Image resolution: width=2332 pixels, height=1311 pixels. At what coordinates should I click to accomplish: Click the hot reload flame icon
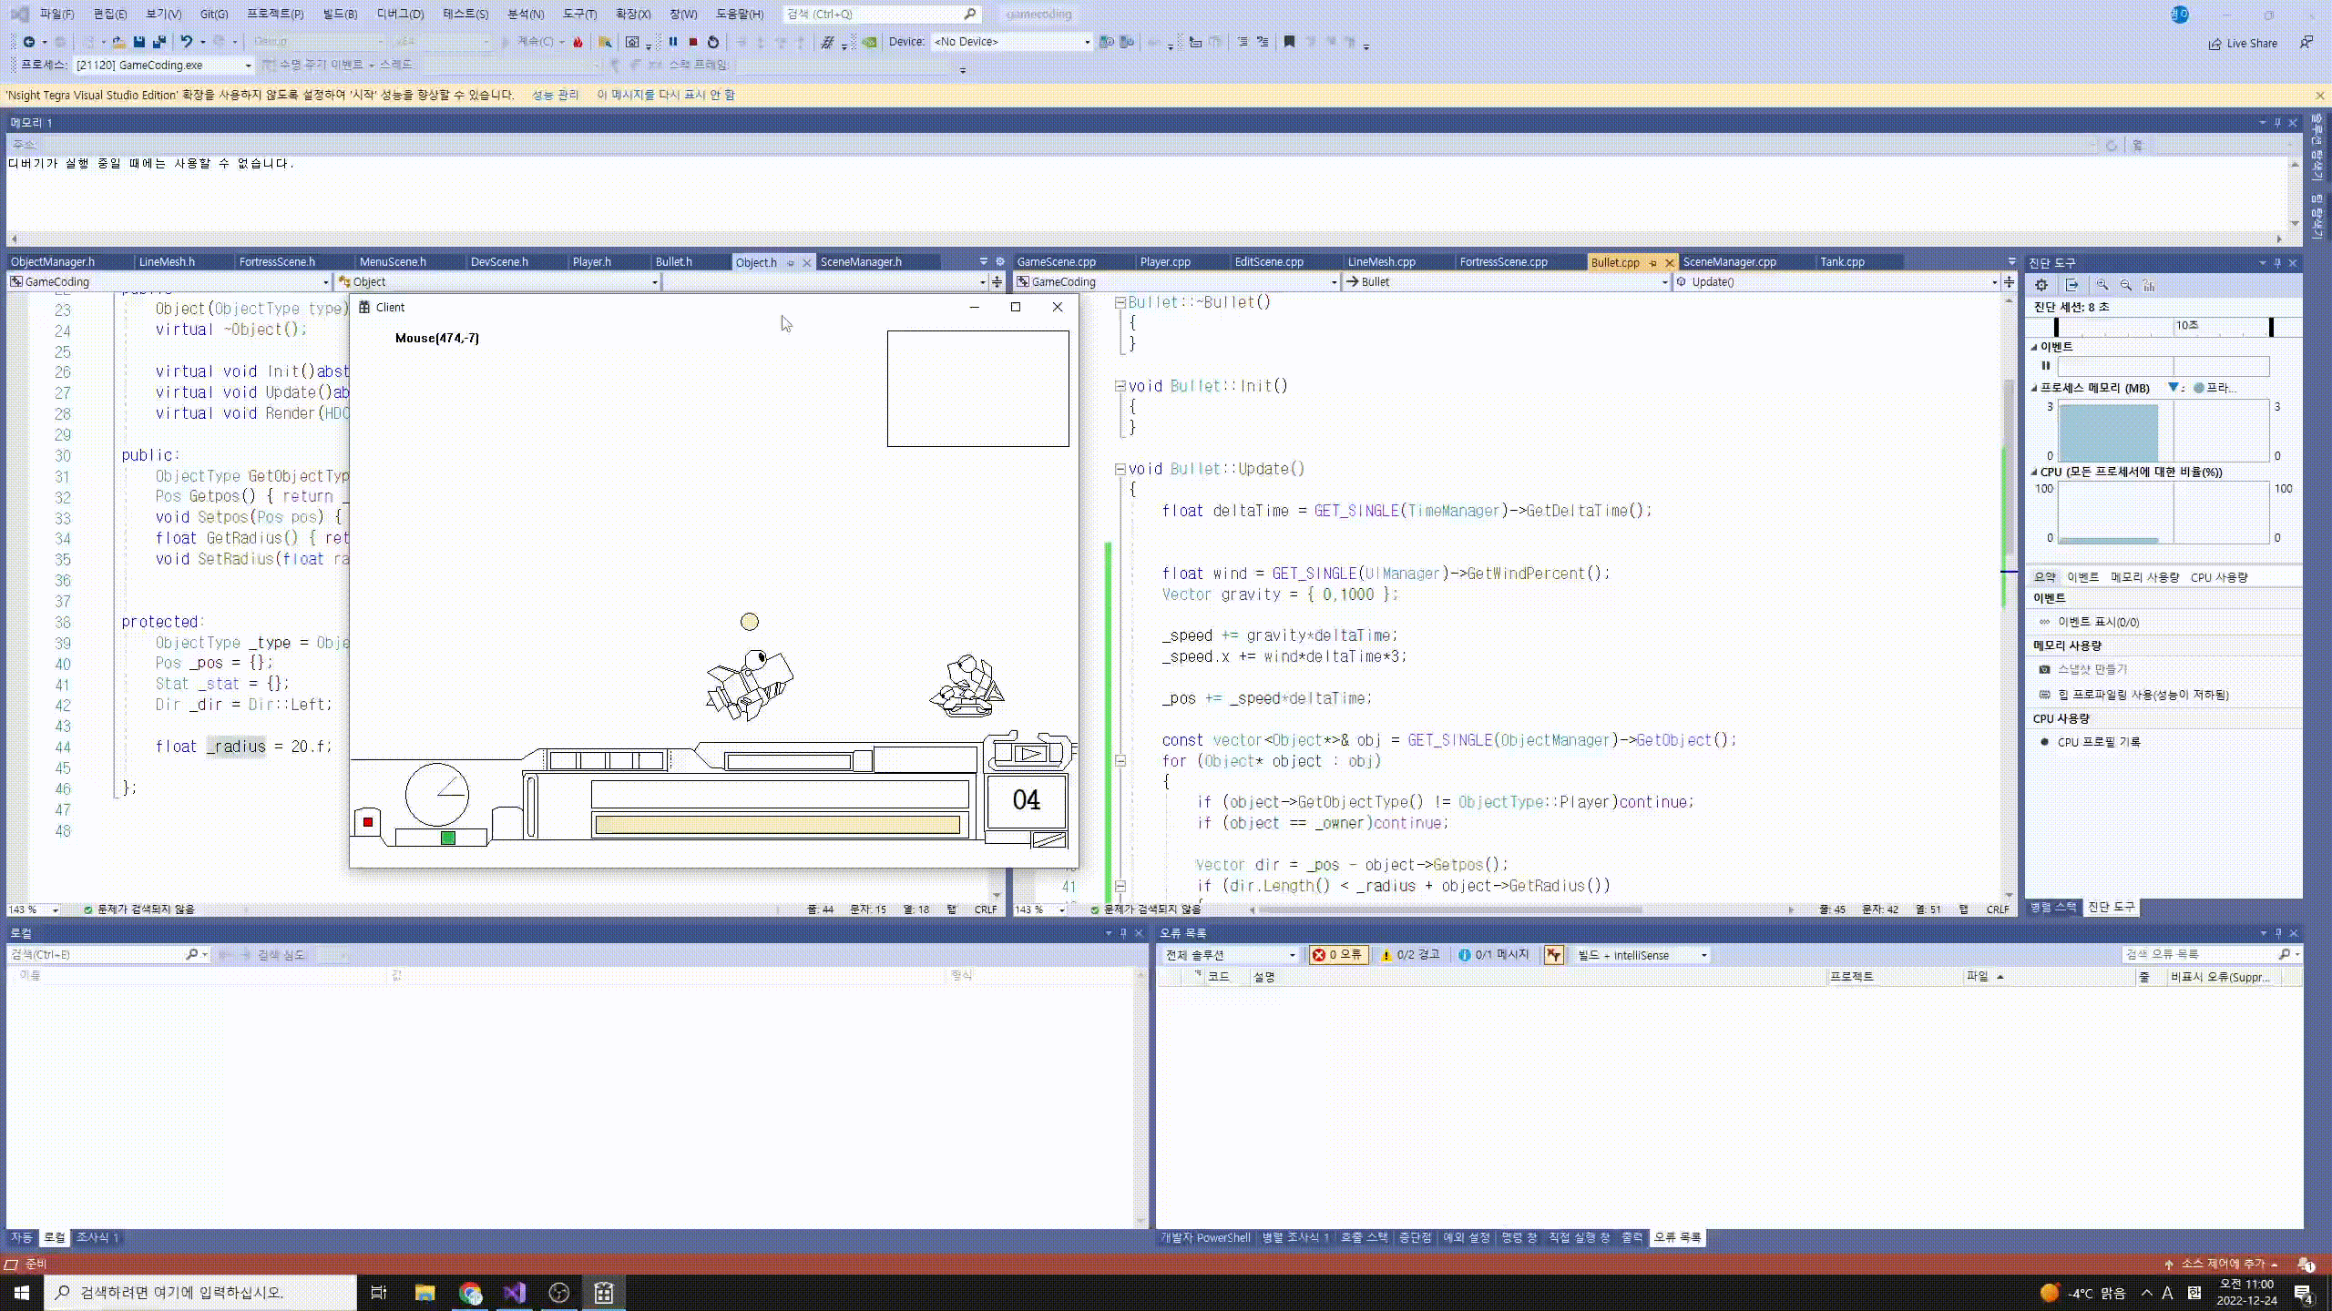578,42
